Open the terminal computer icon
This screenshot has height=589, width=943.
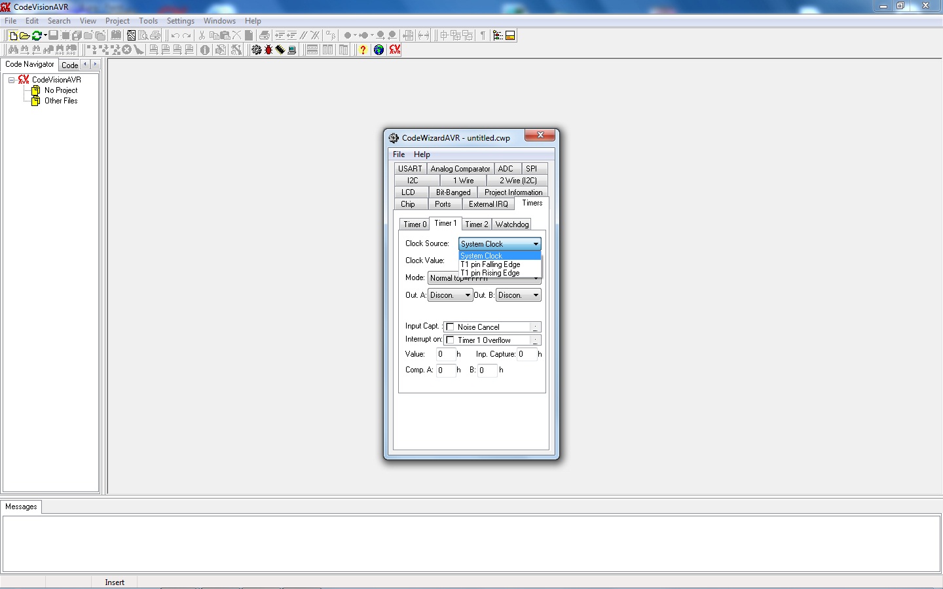tap(292, 50)
